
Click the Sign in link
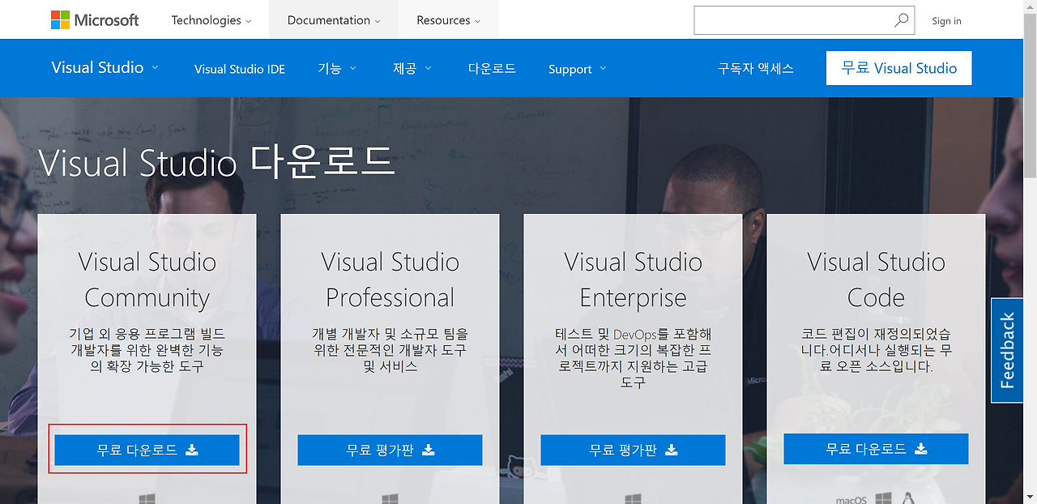click(x=946, y=20)
